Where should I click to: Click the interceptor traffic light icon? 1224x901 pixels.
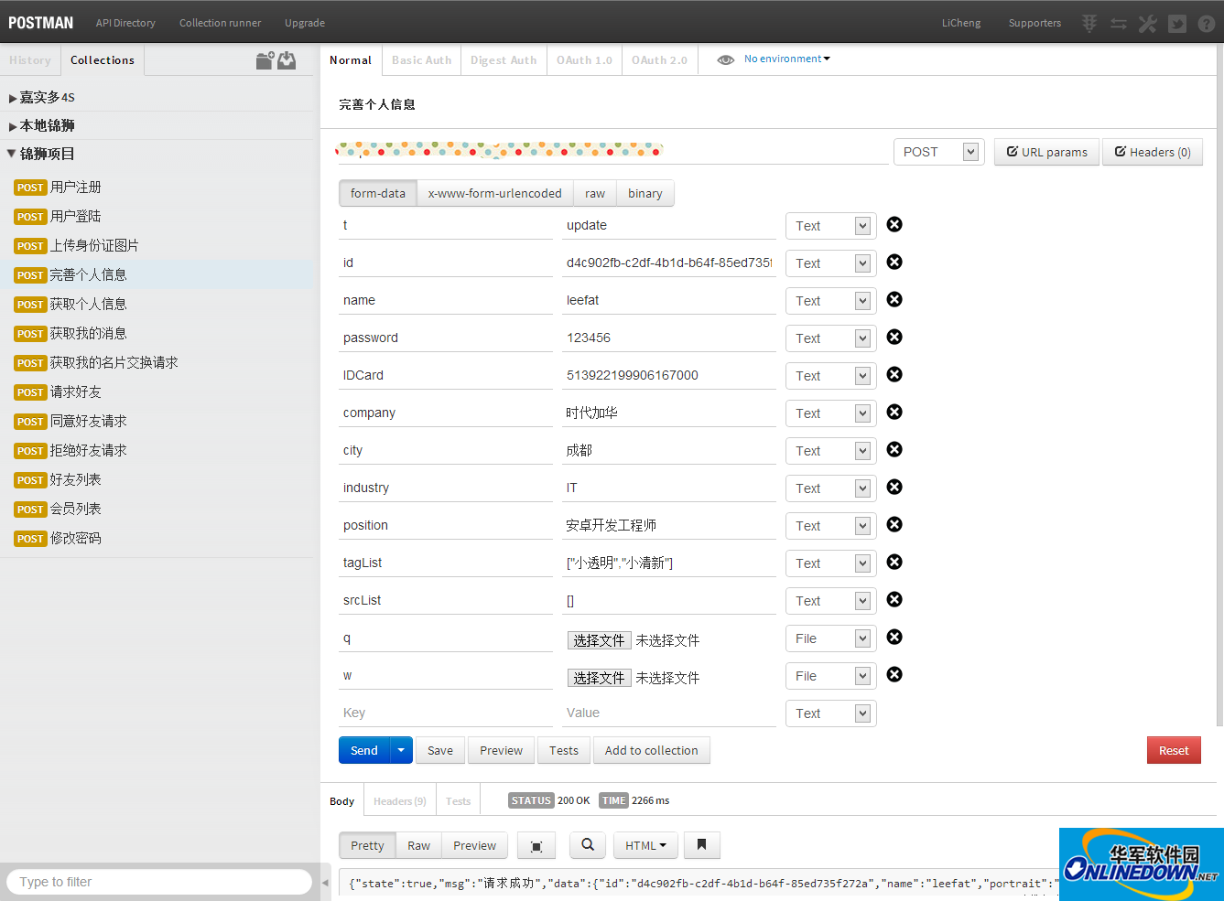1089,23
